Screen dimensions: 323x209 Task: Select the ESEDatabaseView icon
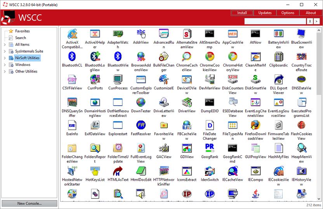[x=233, y=102]
